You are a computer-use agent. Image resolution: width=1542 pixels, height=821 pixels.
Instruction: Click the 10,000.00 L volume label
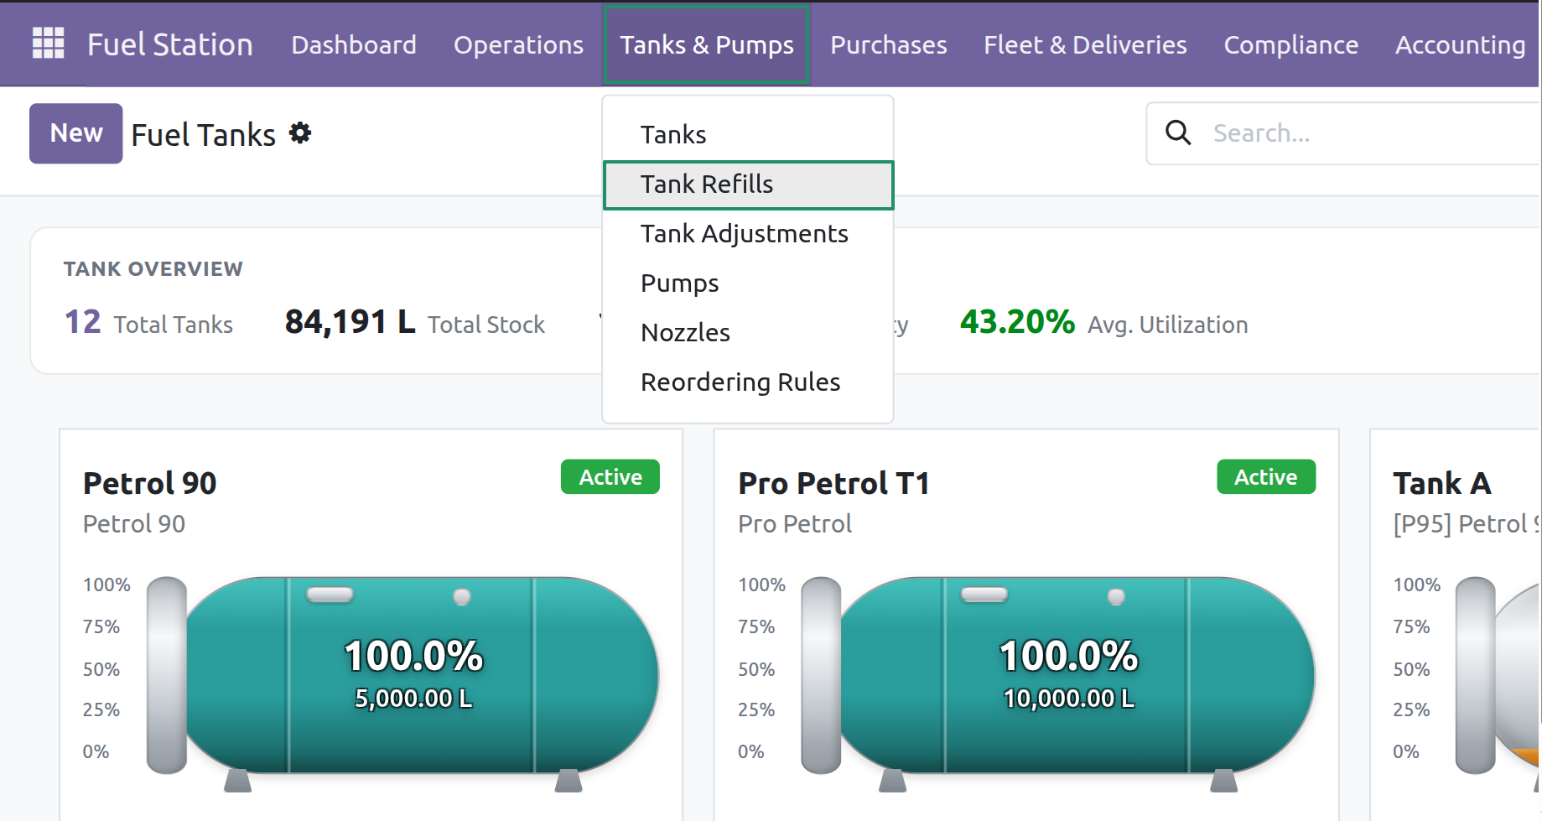click(1069, 699)
